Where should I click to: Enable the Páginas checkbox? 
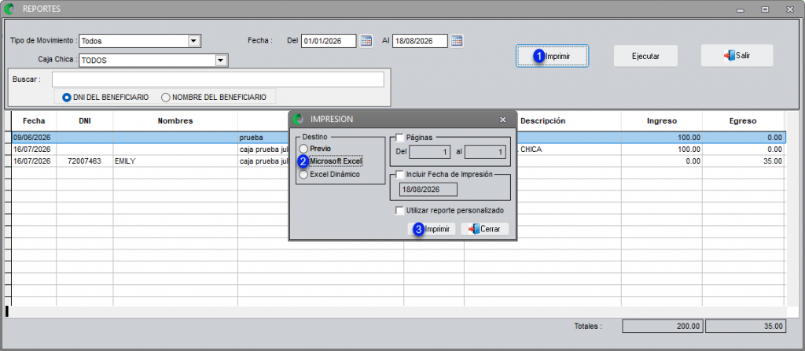(x=400, y=137)
